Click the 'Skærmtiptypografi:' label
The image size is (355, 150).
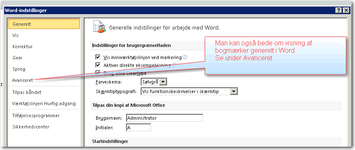[x=116, y=92]
